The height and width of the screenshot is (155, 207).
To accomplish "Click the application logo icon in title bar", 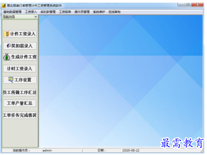I will point(4,6).
